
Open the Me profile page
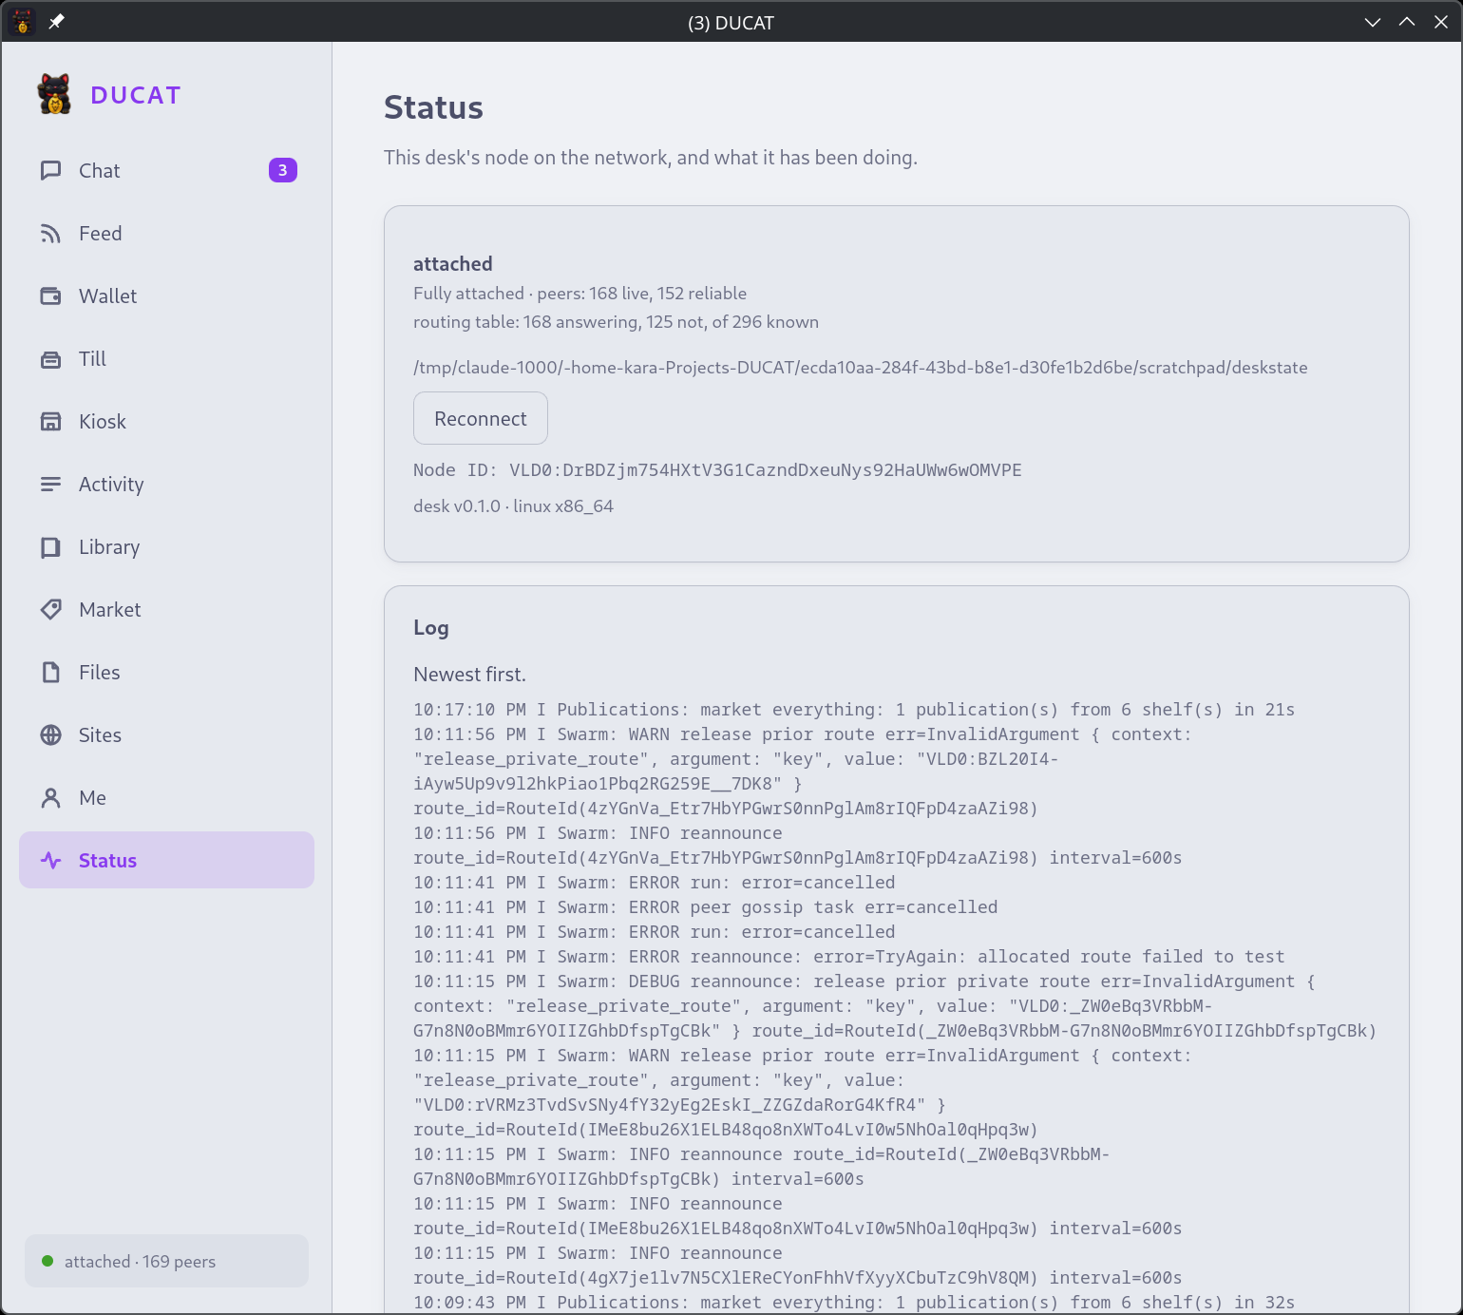point(167,798)
